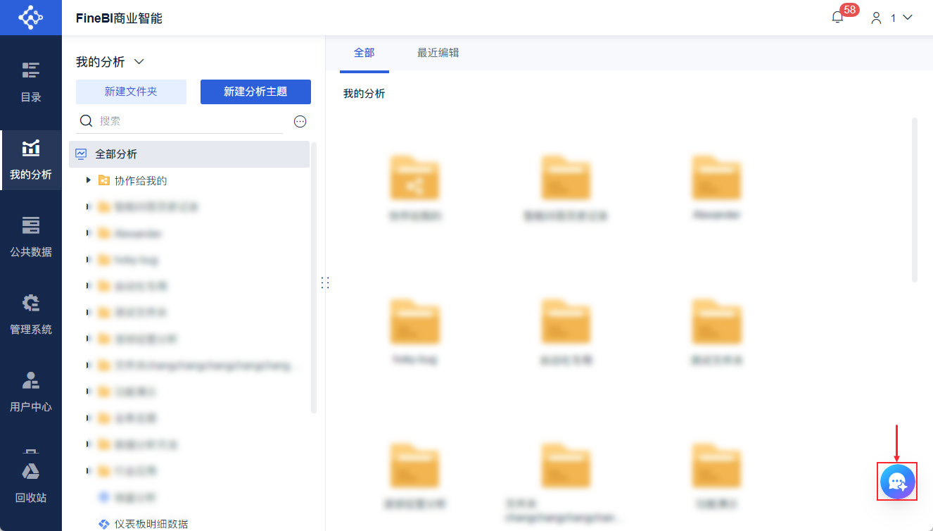The image size is (933, 531).
Task: Click the 新建文件夹 button
Action: (131, 92)
